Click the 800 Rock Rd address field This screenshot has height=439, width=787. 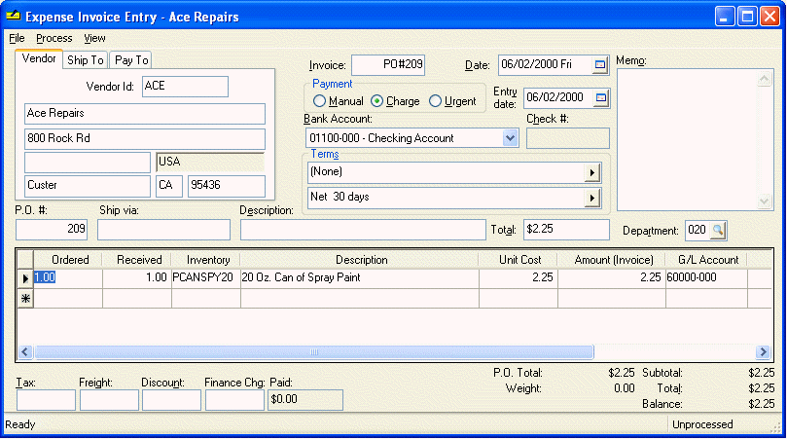point(145,138)
